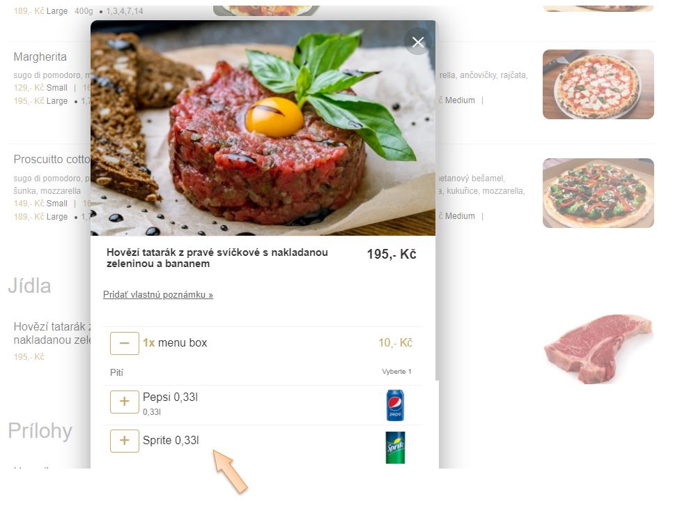Click the beef tartare photo
The height and width of the screenshot is (516, 673).
click(x=263, y=128)
